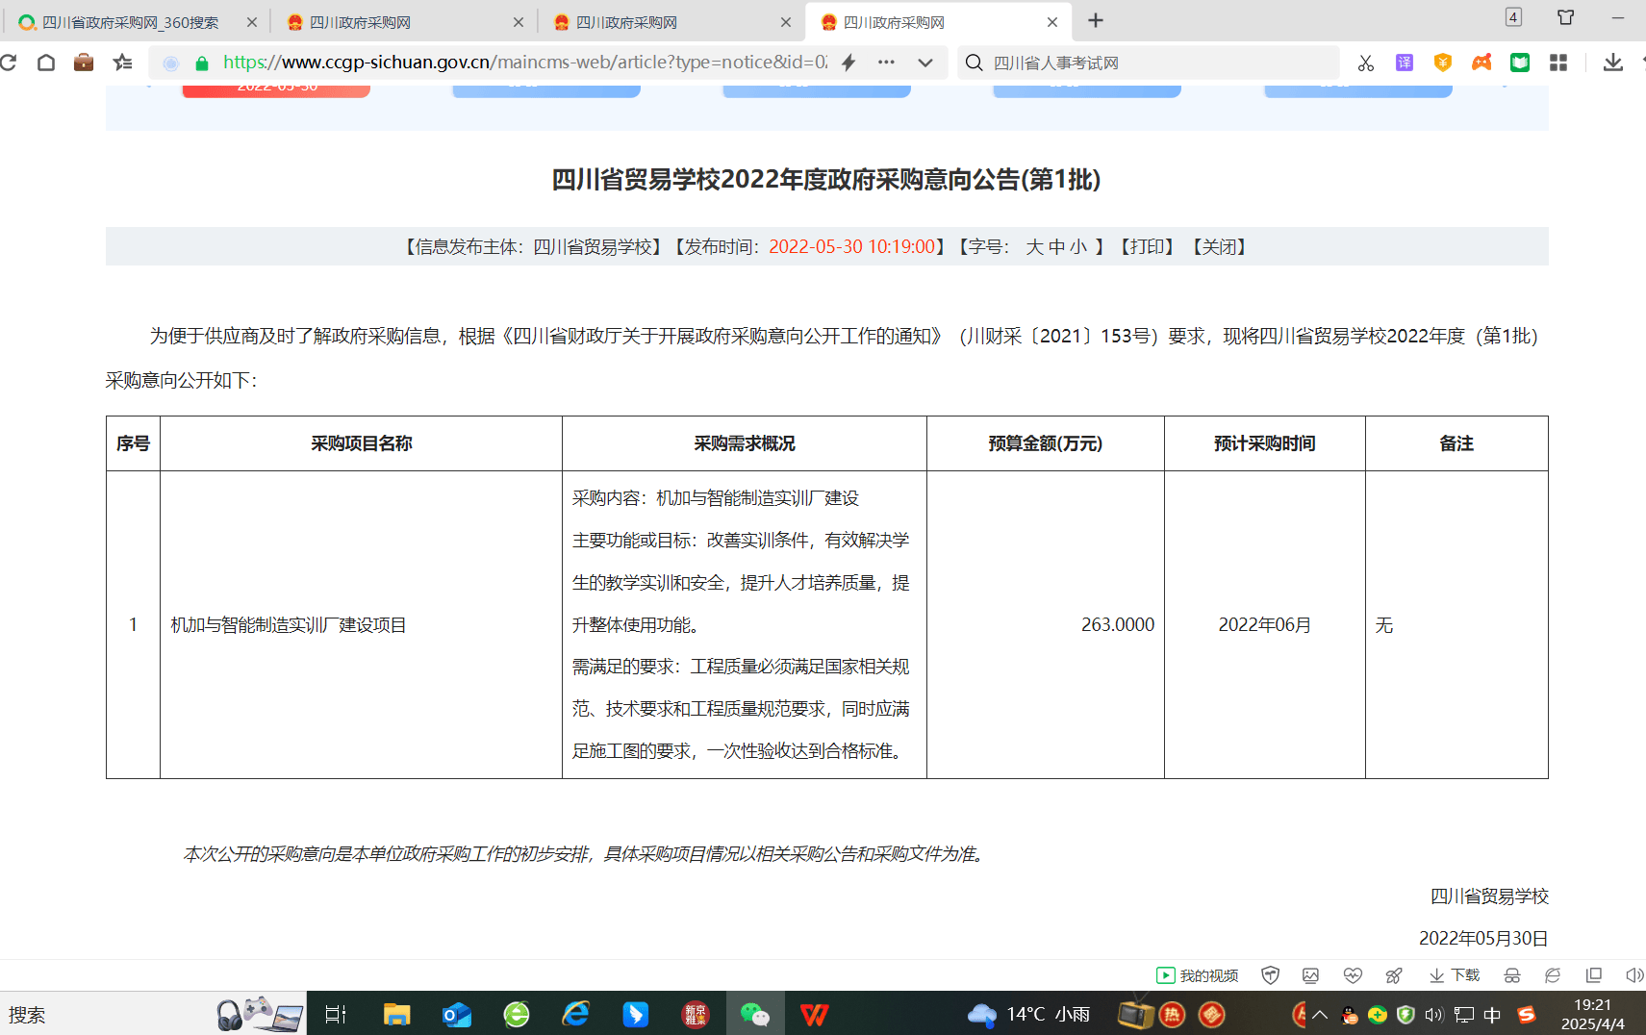Click the shopping price protection shield icon
Image resolution: width=1646 pixels, height=1035 pixels.
tap(1442, 63)
